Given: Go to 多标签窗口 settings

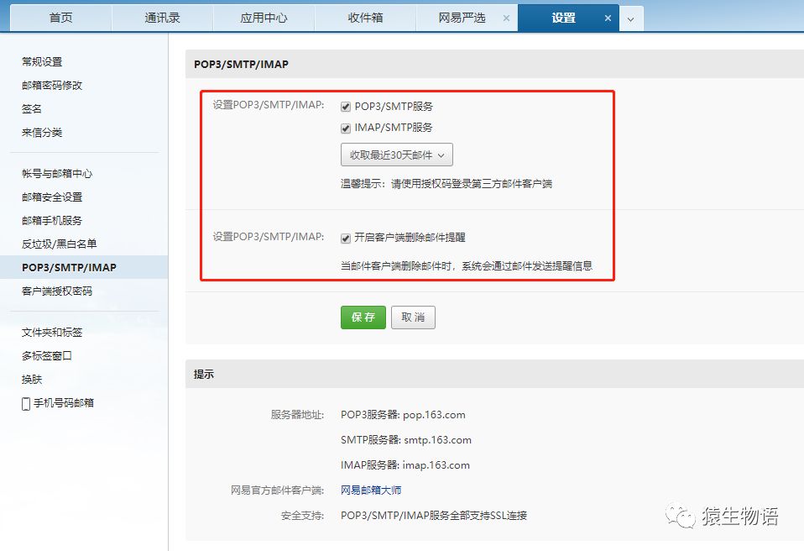Looking at the screenshot, I should tap(47, 355).
